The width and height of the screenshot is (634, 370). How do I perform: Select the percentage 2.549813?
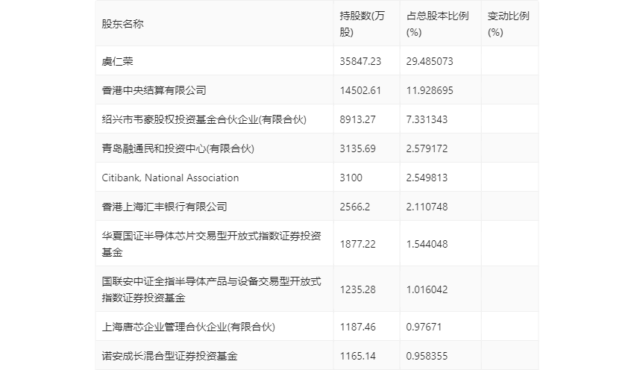427,178
